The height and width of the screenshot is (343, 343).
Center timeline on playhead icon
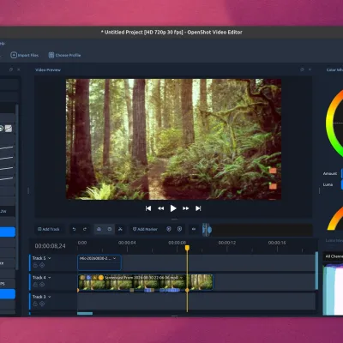(194, 229)
